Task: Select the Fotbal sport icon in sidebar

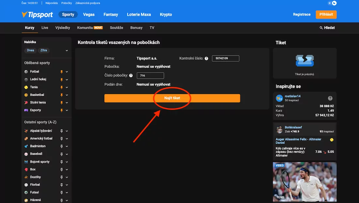Action: (26, 71)
